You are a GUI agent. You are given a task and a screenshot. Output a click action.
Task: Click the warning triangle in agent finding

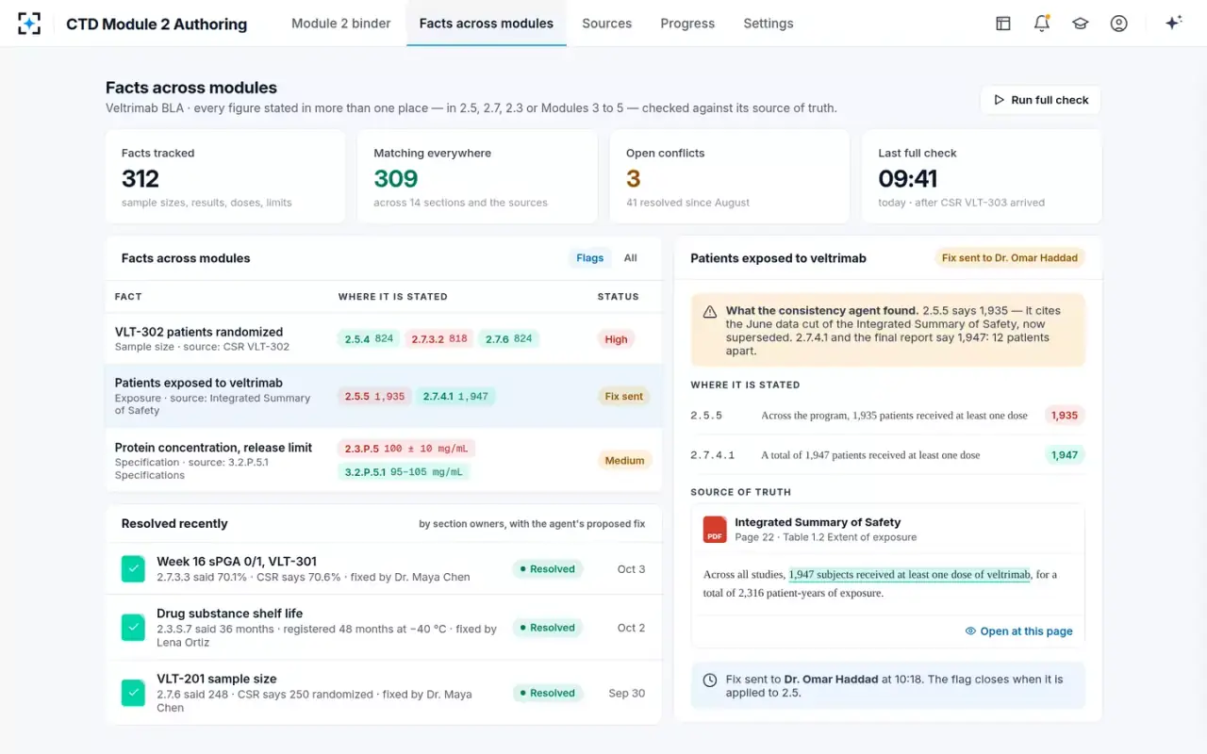(x=710, y=311)
